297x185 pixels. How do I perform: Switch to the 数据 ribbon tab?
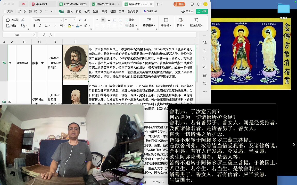tap(96, 11)
